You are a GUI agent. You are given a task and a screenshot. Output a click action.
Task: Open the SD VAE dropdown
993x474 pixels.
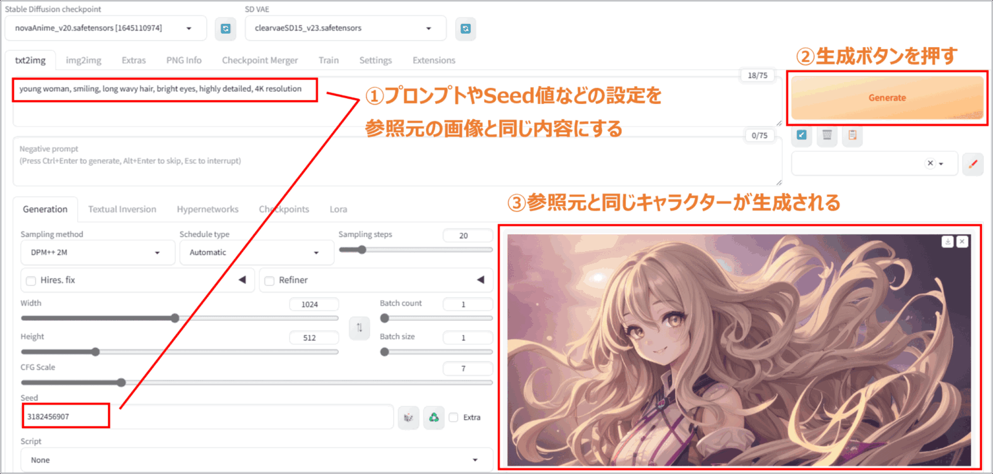tap(346, 28)
